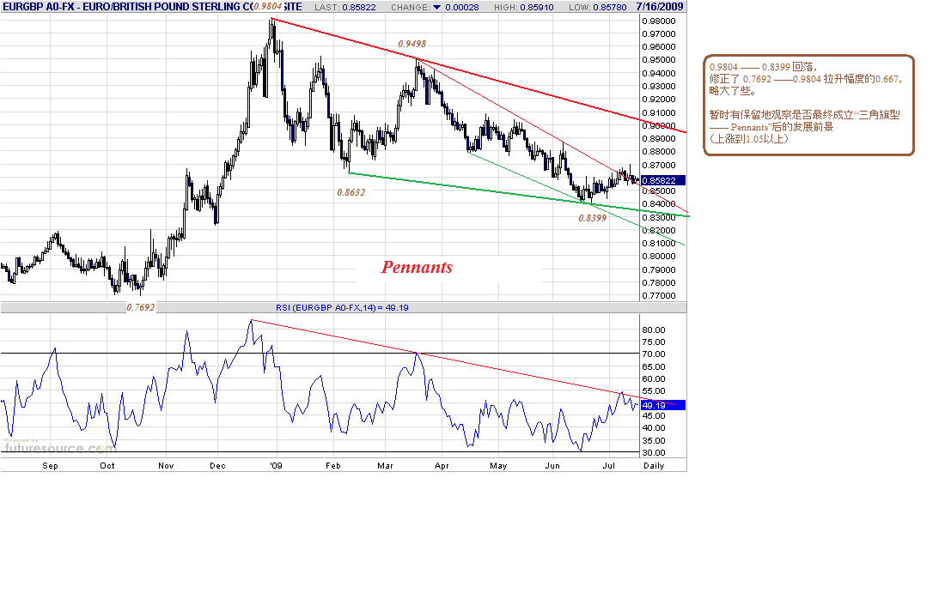Click the annotation line (上涨到1.05以上)
The image size is (945, 605).
pos(749,139)
